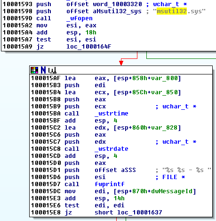Click address 100015AF lea instruction
Viewport: 216px width, 221px height.
click(46, 78)
